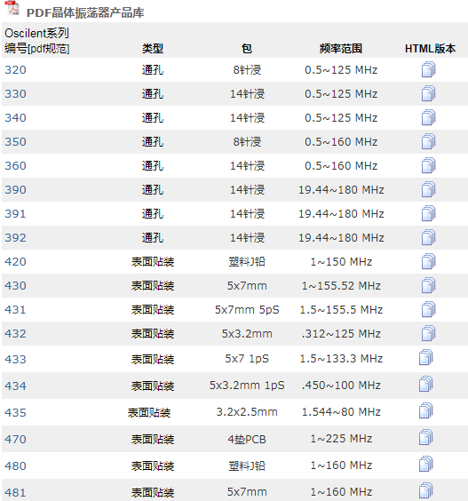Image resolution: width=468 pixels, height=501 pixels.
Task: Open the 480 series PDF link
Action: 15,465
